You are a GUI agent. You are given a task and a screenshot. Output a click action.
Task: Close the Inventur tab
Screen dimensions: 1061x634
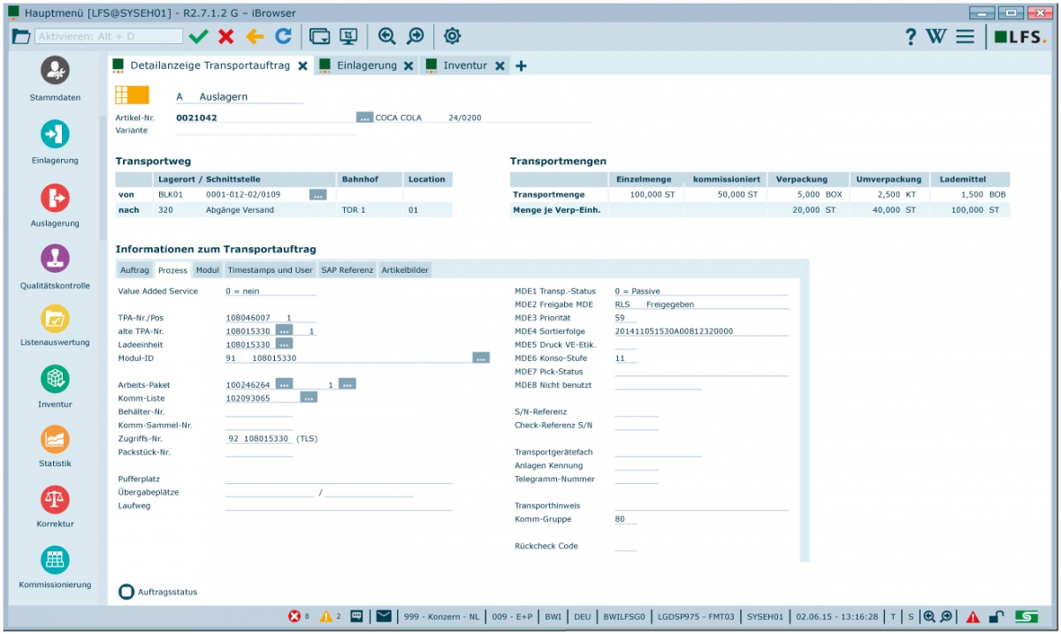tap(500, 66)
